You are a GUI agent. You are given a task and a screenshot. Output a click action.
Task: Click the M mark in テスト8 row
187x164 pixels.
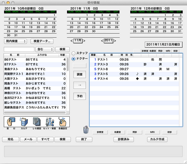click(168, 69)
